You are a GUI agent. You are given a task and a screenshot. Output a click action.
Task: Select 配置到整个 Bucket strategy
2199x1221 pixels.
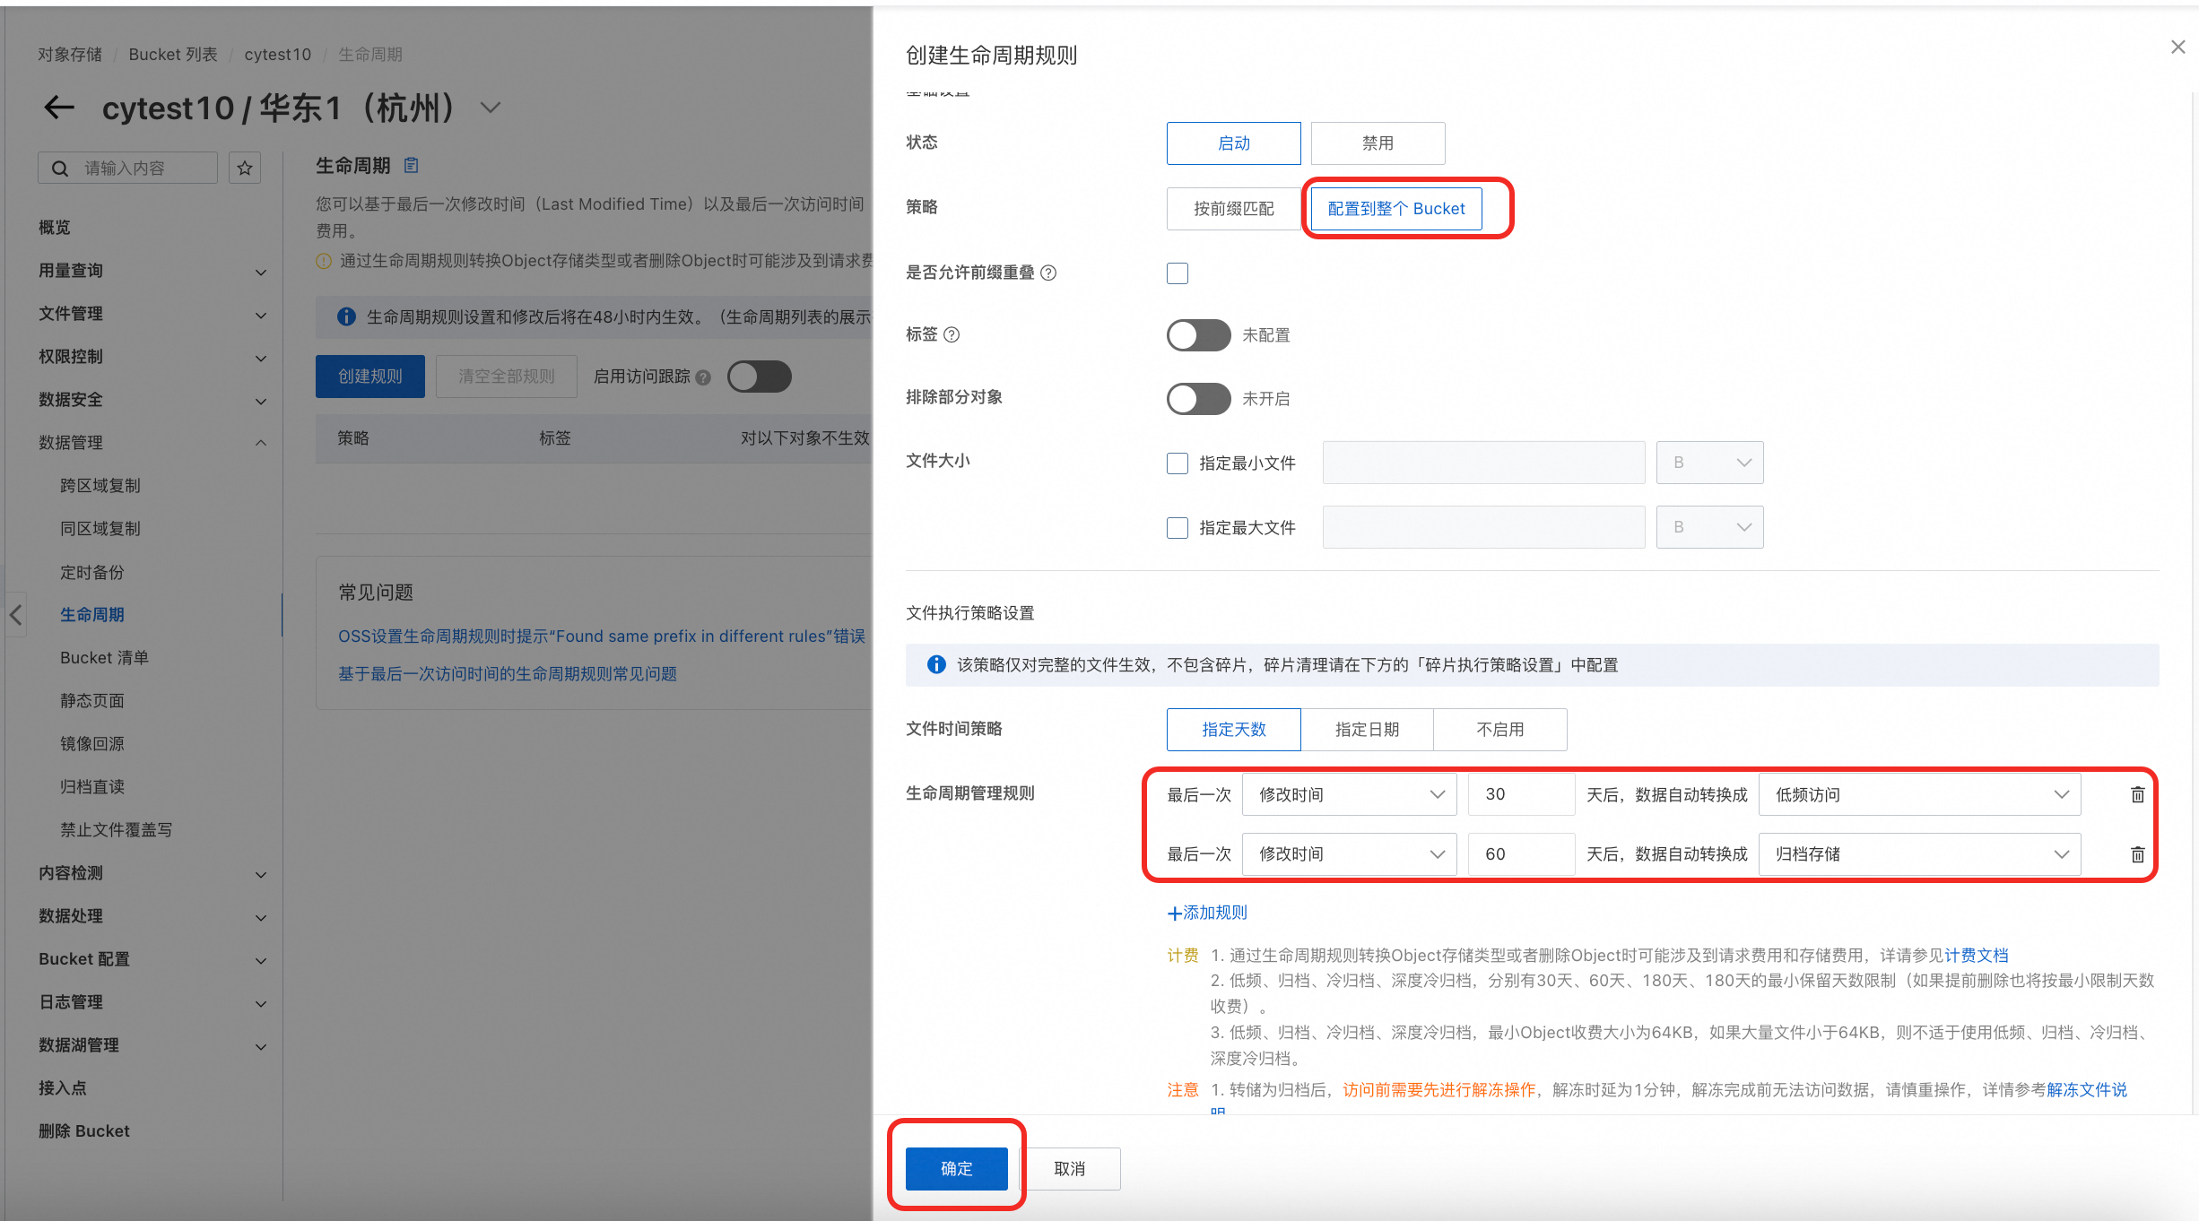pos(1395,208)
